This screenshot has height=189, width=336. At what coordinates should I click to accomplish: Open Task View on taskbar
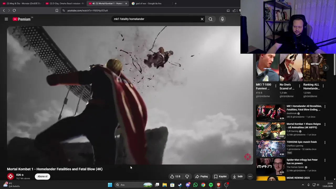(157, 185)
